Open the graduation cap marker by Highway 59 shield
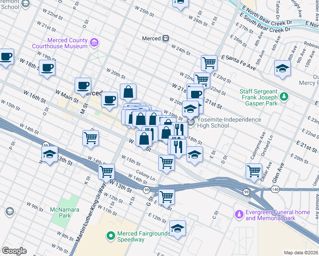The height and width of the screenshot is (256, 319). 49,156
